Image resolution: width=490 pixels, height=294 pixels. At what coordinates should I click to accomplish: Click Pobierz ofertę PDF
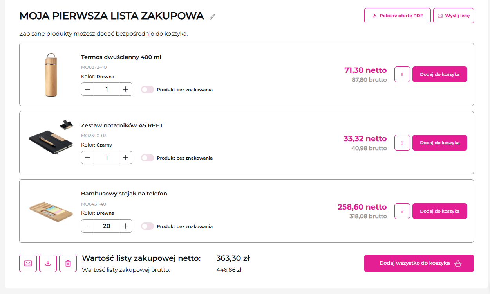tap(397, 15)
